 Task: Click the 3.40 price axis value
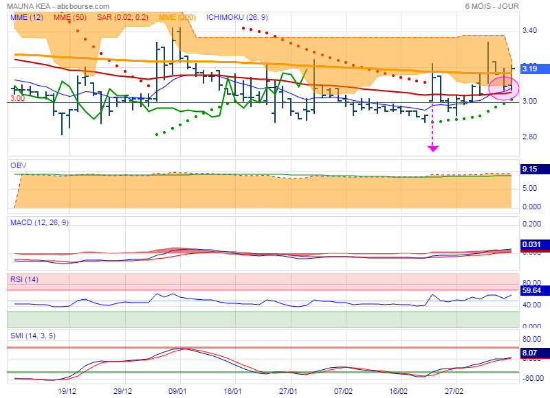(x=529, y=30)
